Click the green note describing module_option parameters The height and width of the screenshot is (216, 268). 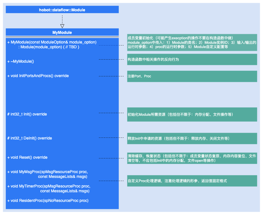pyautogui.click(x=192, y=43)
